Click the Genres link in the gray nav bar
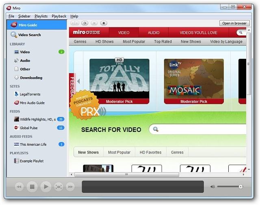The width and height of the screenshot is (260, 205). (x=80, y=41)
